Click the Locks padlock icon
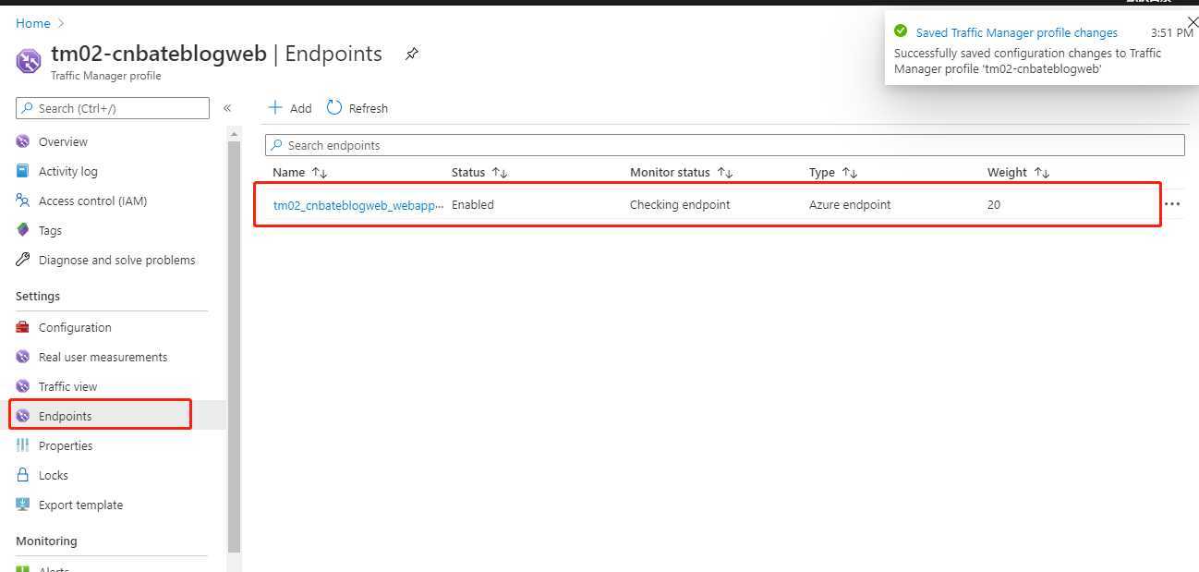 [x=23, y=475]
